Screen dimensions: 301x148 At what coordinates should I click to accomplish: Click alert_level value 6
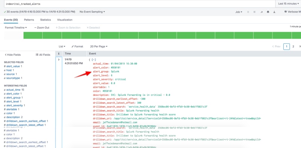tap(112, 76)
